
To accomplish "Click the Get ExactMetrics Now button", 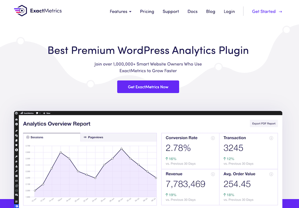I will pos(148,87).
